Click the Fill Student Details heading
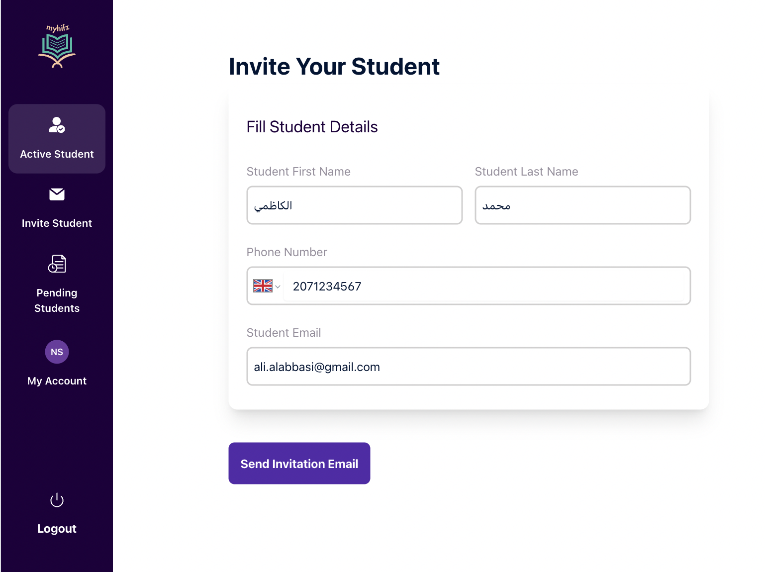 (312, 127)
